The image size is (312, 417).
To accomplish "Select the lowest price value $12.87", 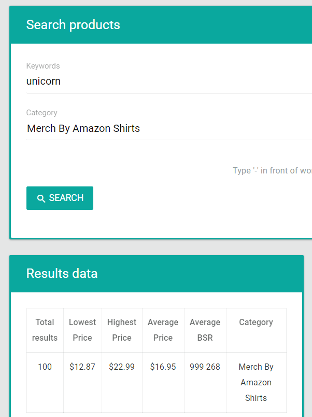I will 82,367.
